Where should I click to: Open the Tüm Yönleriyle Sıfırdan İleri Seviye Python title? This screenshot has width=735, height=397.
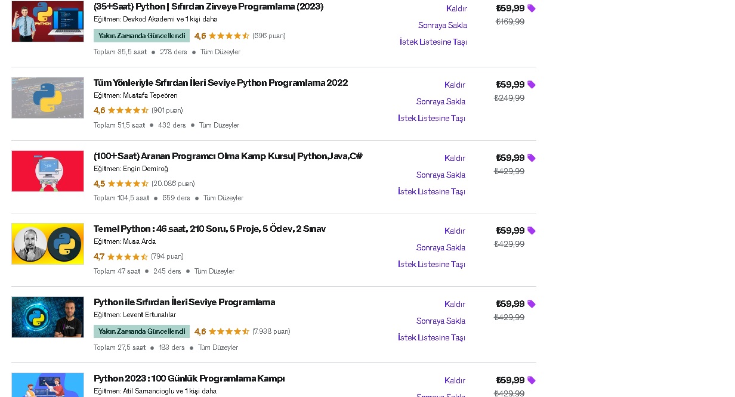pos(221,83)
